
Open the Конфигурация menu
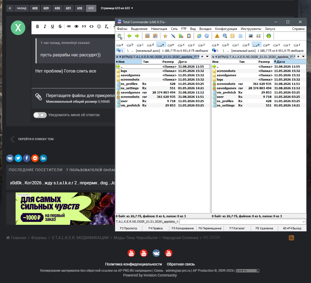226,29
